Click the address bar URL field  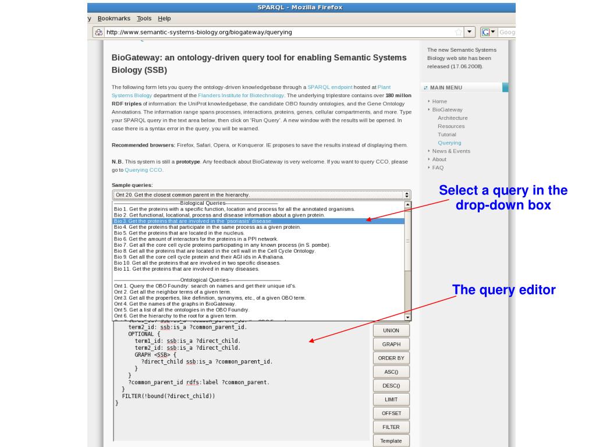point(279,33)
